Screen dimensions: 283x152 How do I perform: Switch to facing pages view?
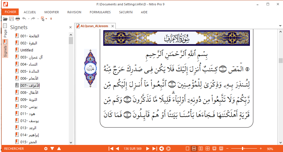(x=201, y=149)
